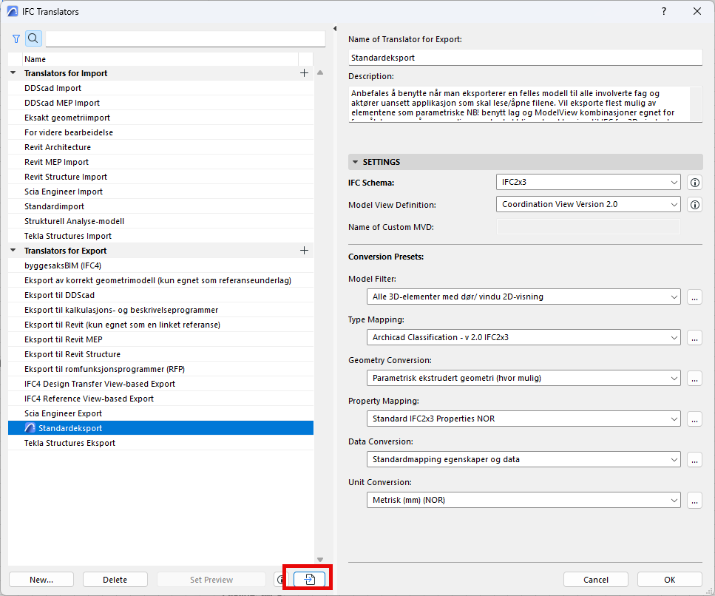Open Unit Conversion options ellipsis button
The height and width of the screenshot is (596, 715).
pos(694,501)
